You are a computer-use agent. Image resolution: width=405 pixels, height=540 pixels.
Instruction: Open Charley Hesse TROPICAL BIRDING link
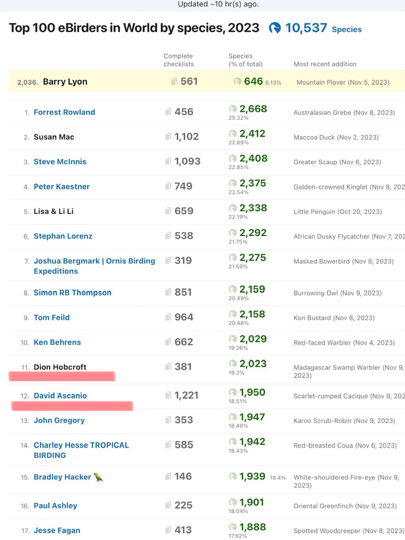(81, 450)
